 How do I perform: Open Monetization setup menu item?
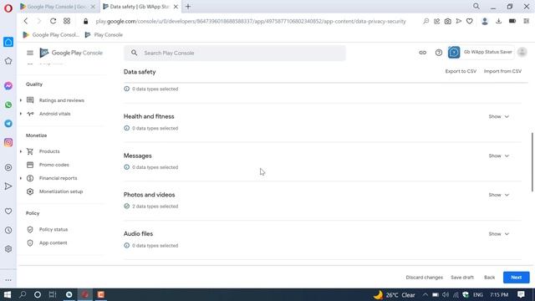pyautogui.click(x=61, y=191)
